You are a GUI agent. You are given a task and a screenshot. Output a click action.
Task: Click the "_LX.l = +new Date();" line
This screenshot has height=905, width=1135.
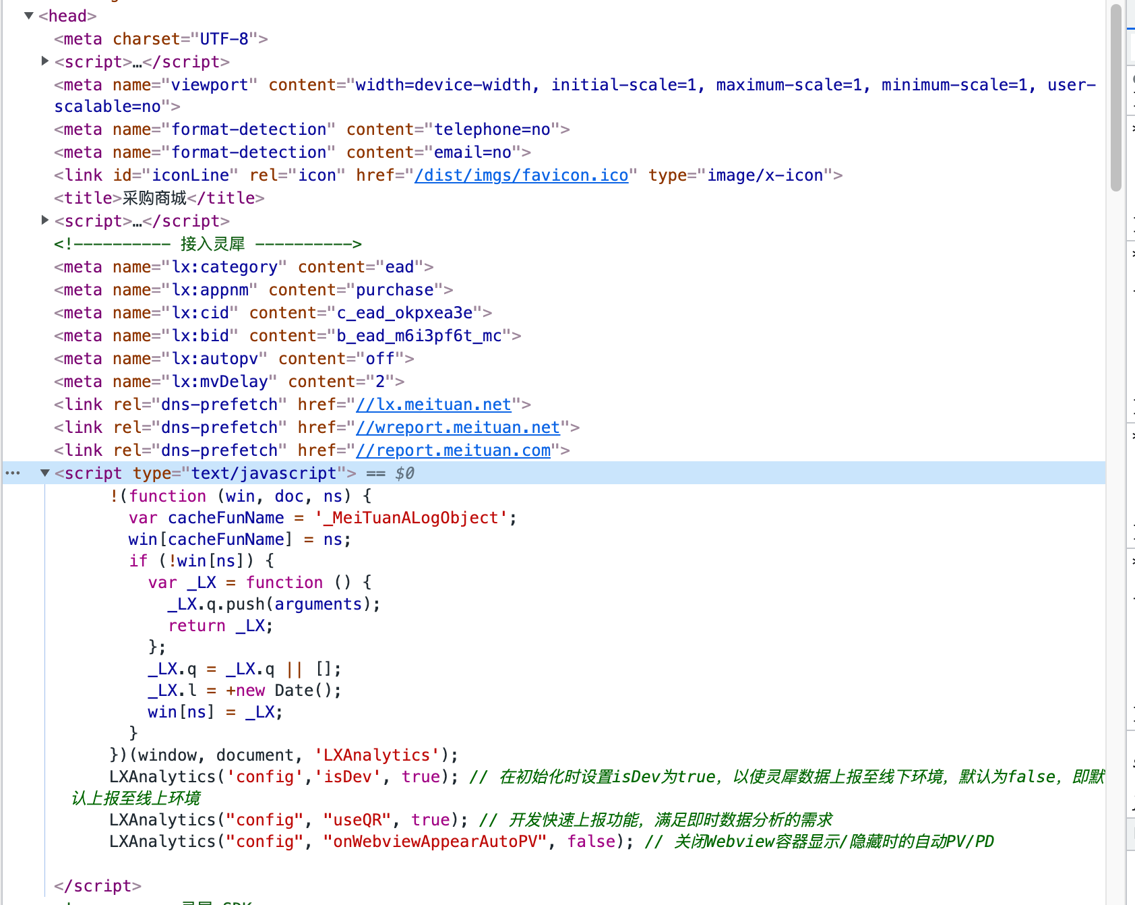tap(245, 691)
